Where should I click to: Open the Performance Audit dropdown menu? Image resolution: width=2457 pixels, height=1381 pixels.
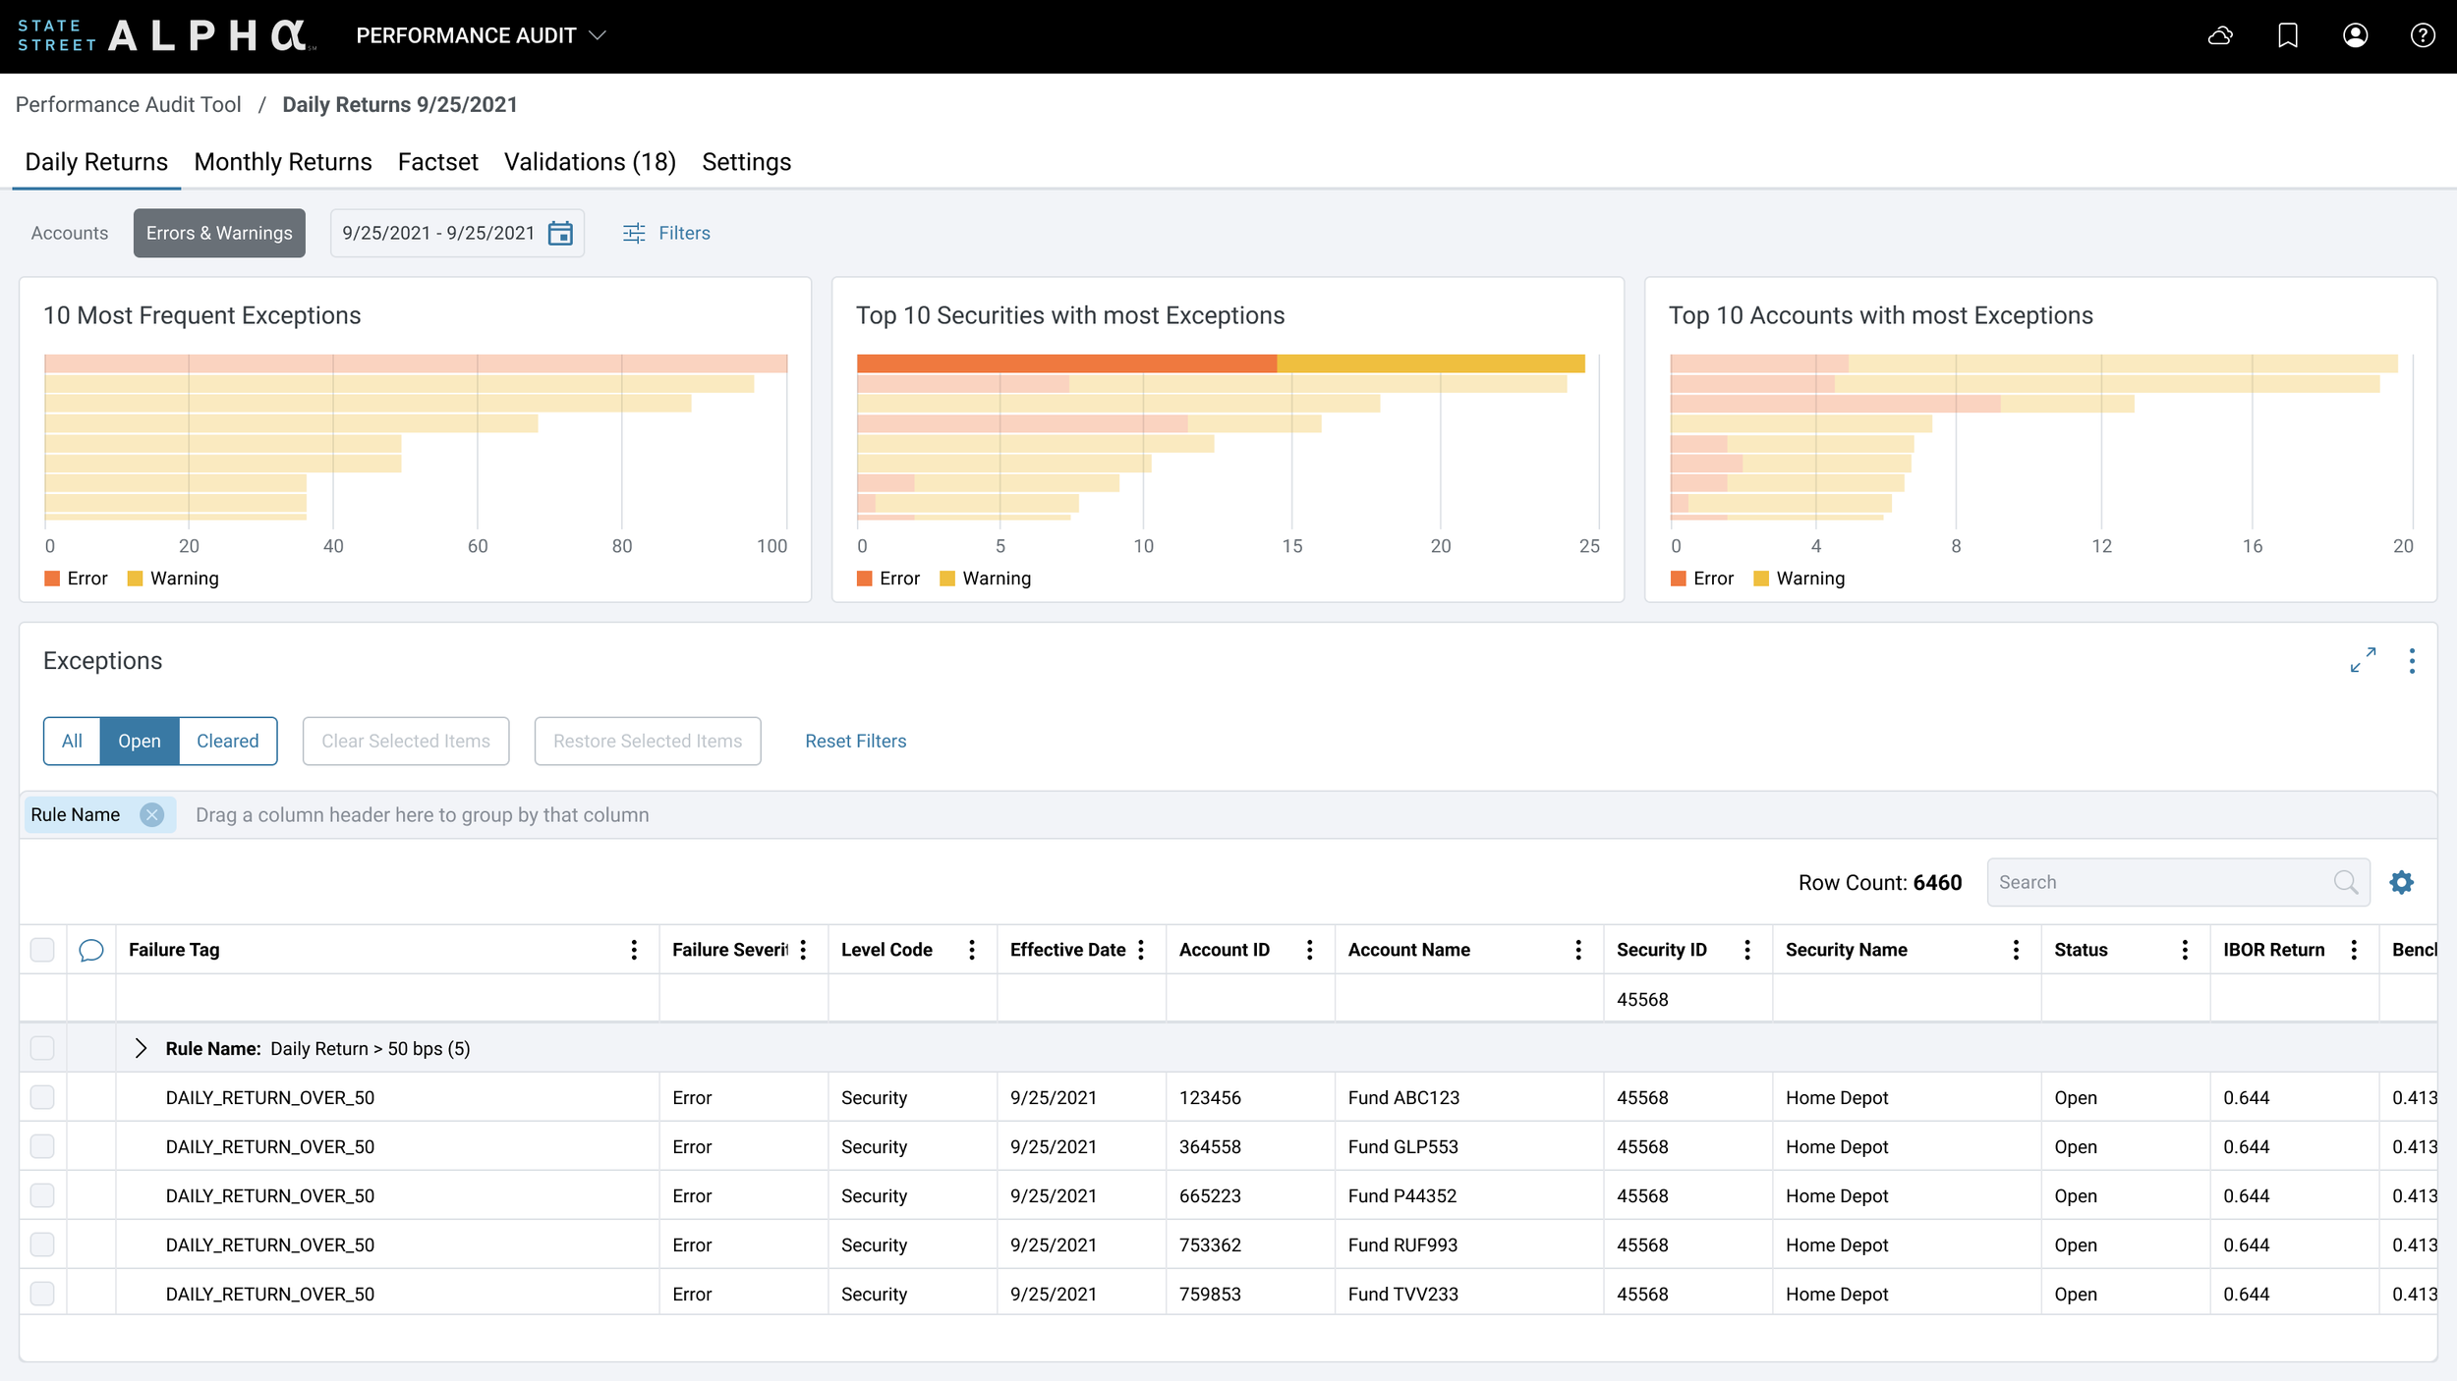pyautogui.click(x=481, y=36)
